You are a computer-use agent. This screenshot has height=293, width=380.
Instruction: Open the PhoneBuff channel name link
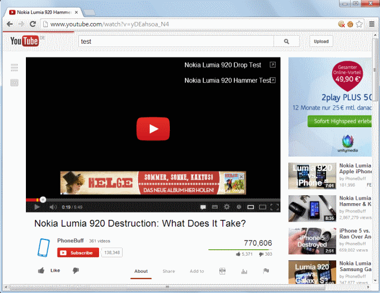pyautogui.click(x=70, y=241)
